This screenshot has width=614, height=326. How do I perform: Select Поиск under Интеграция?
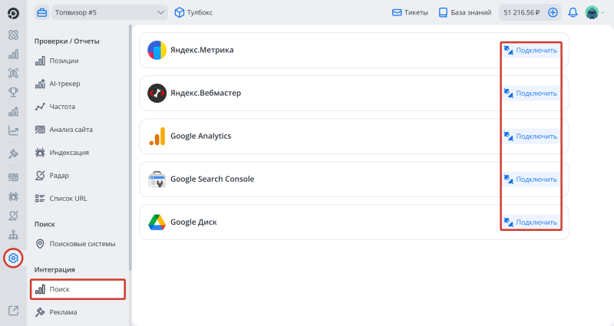78,289
